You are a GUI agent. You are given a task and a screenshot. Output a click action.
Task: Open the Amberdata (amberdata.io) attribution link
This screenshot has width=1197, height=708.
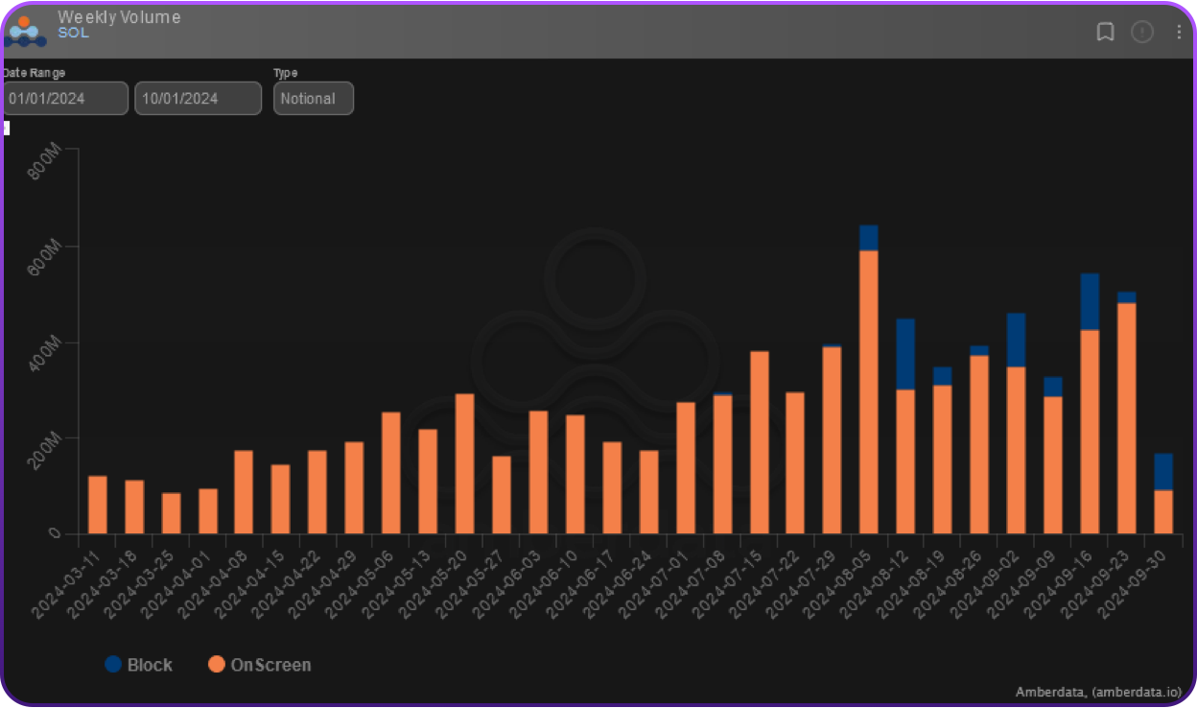(x=1099, y=692)
